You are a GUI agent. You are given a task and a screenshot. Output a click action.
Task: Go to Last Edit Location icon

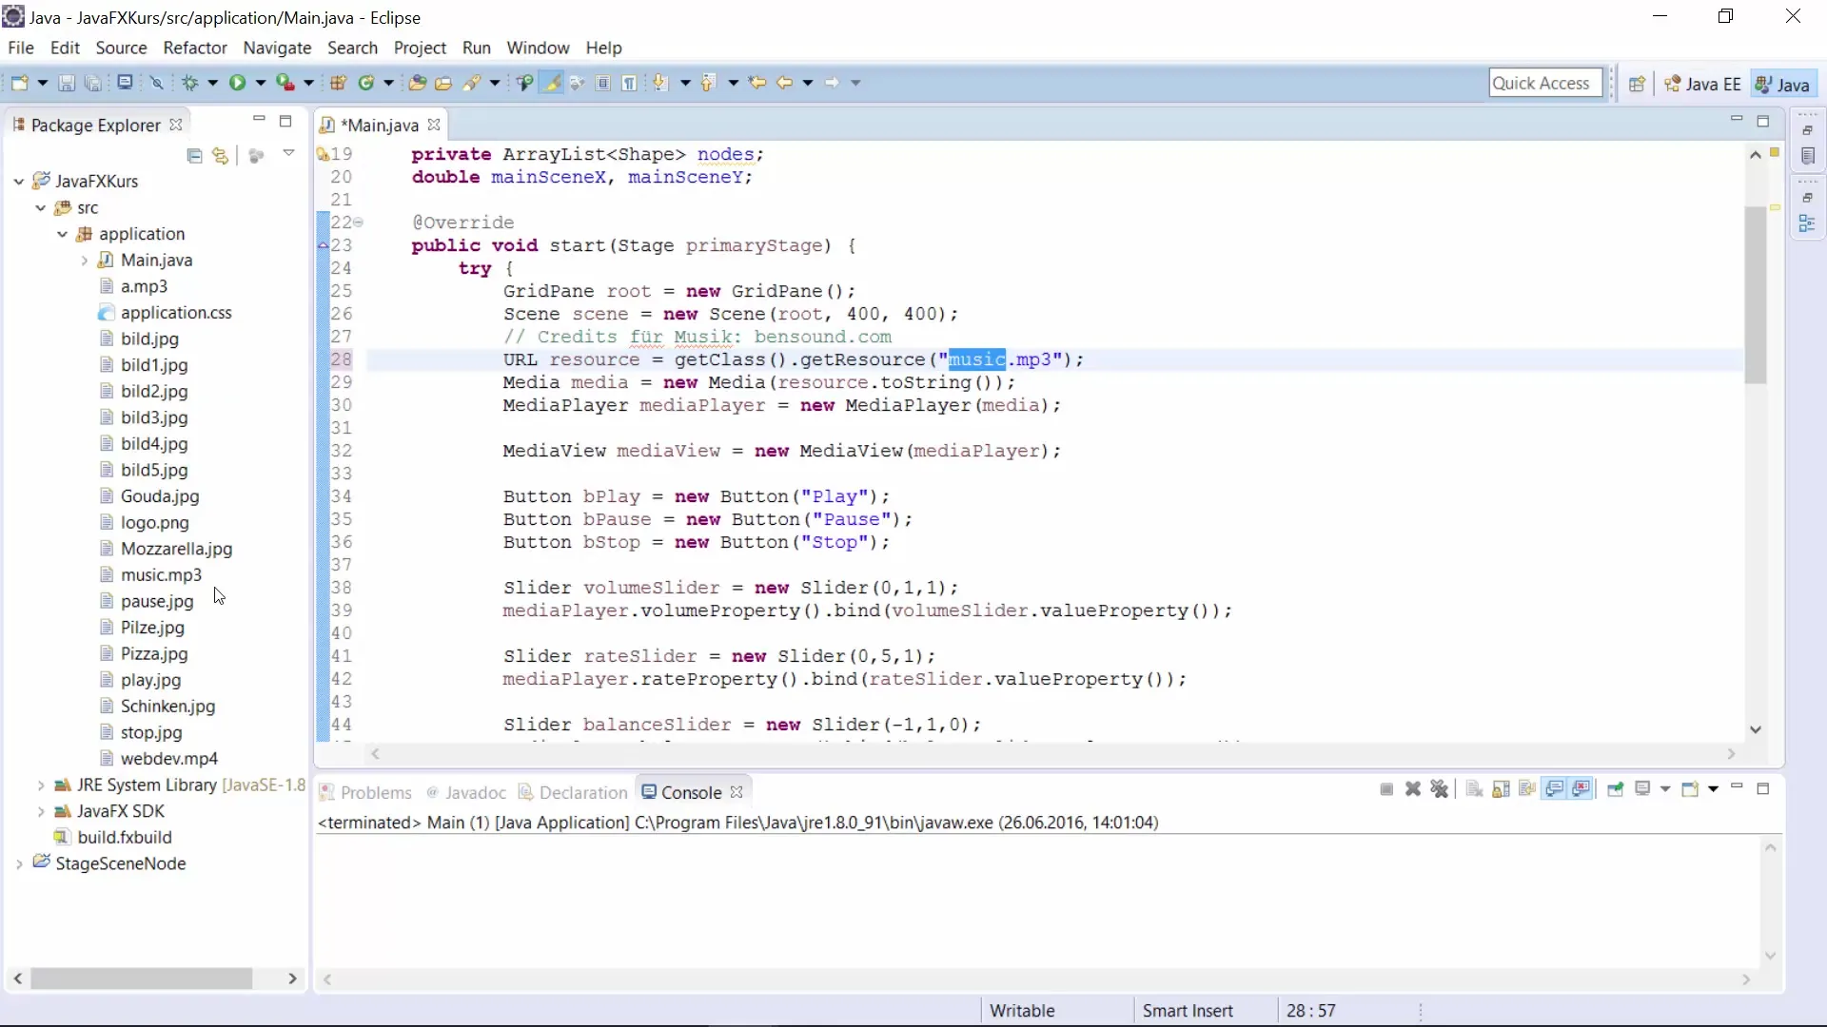pyautogui.click(x=757, y=83)
